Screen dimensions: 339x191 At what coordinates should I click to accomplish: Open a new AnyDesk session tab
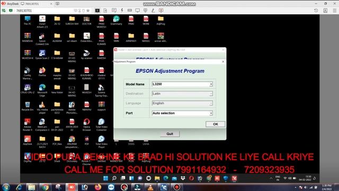tap(57, 4)
